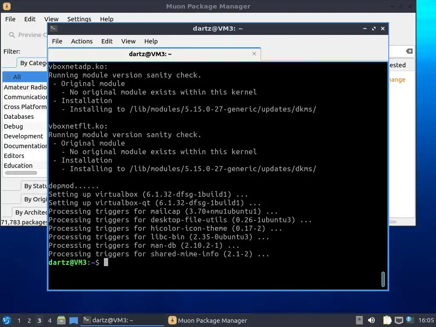Click the Muon package list horizontal scrollbar

click(393, 221)
